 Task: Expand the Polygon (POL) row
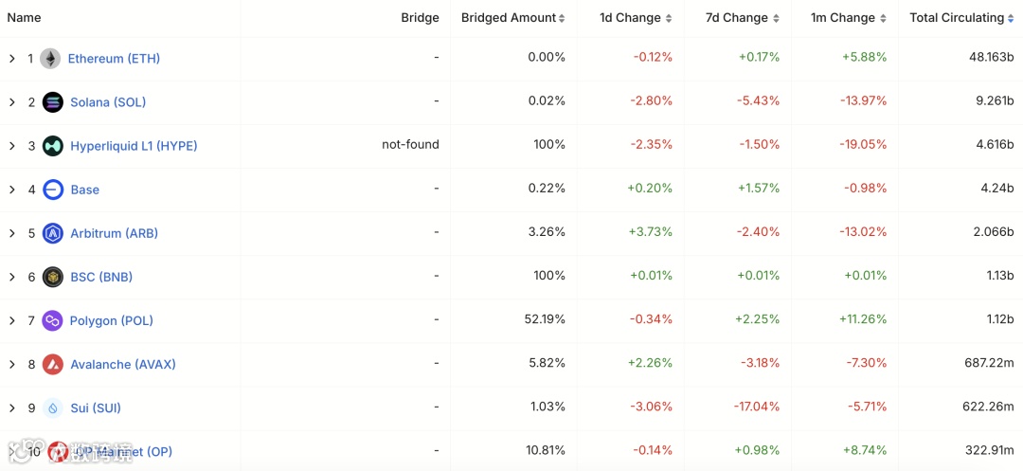(12, 320)
